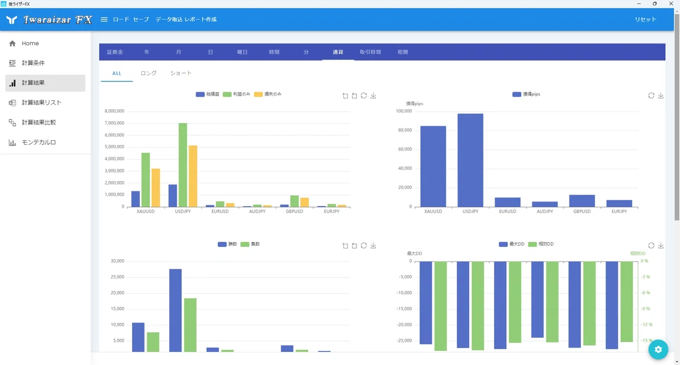Select the ロング sub-tab
This screenshot has height=365, width=680.
click(x=148, y=73)
